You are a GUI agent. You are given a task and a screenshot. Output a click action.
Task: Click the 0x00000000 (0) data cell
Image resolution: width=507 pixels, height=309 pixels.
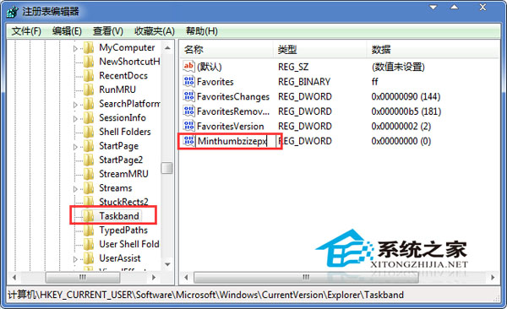[401, 141]
